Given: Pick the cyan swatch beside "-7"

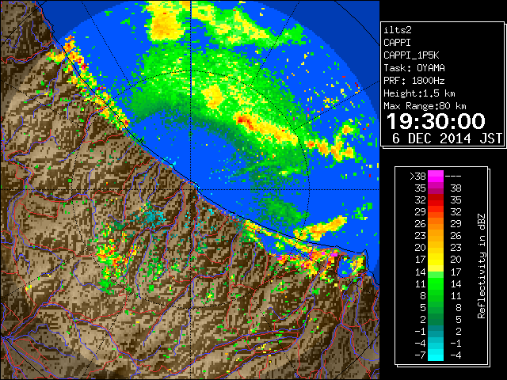Looking at the screenshot, I should point(436,355).
